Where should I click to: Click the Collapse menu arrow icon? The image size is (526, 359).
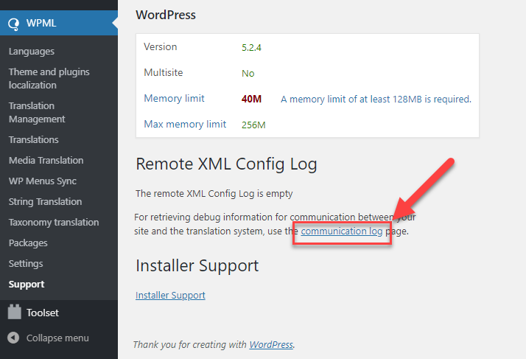pyautogui.click(x=13, y=338)
